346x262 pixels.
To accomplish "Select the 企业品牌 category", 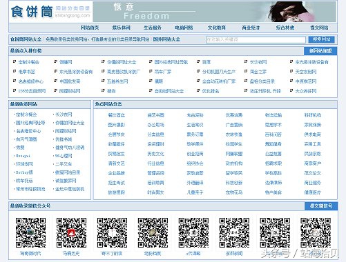I will [117, 173].
